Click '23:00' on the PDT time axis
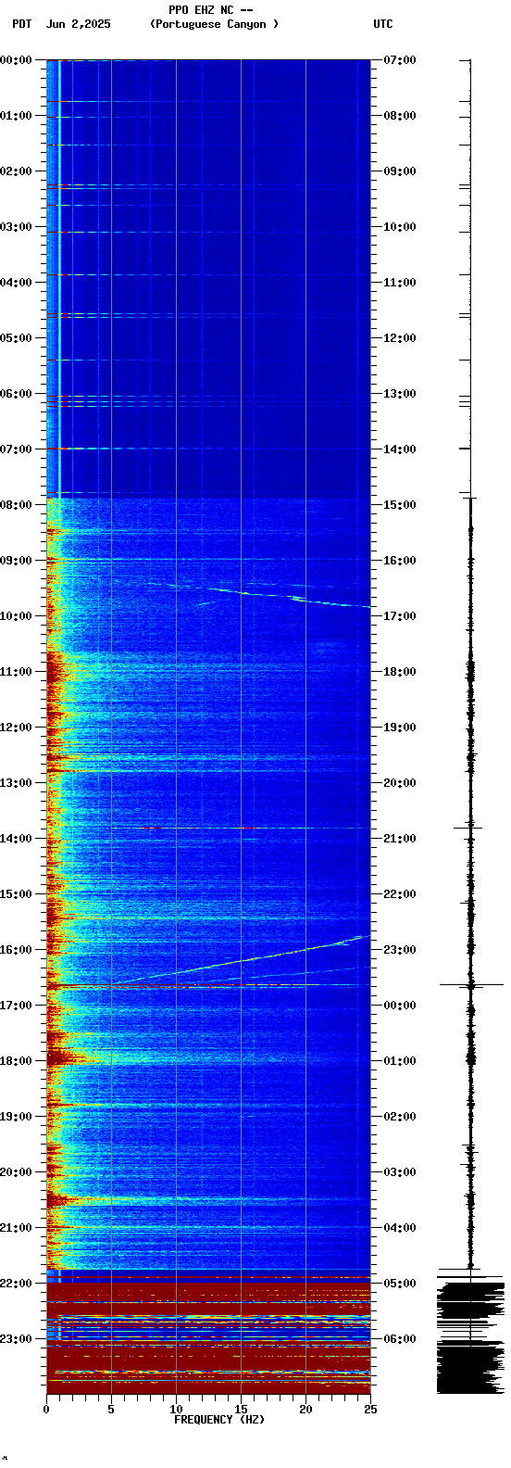 click(17, 1339)
